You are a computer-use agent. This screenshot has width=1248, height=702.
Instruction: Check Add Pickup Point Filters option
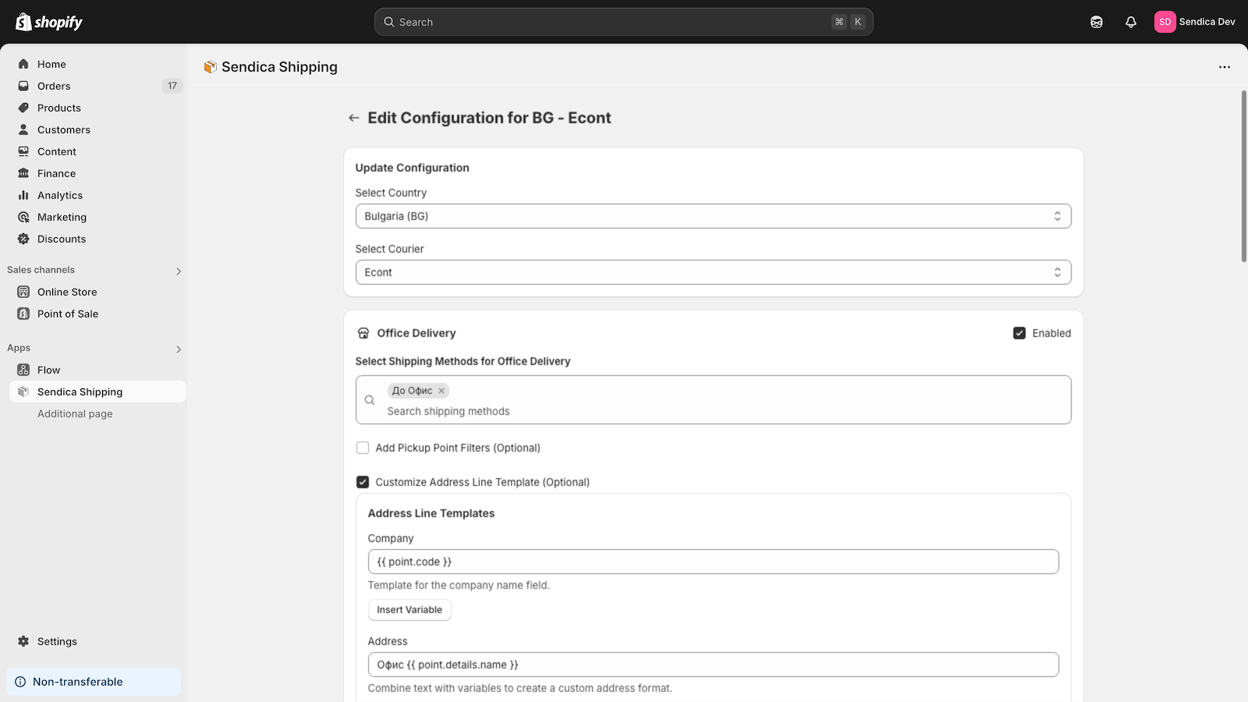pyautogui.click(x=363, y=448)
